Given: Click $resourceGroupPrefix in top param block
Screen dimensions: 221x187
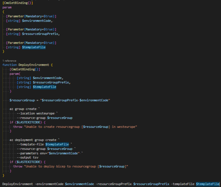Looking at the screenshot, I should coord(40,34).
